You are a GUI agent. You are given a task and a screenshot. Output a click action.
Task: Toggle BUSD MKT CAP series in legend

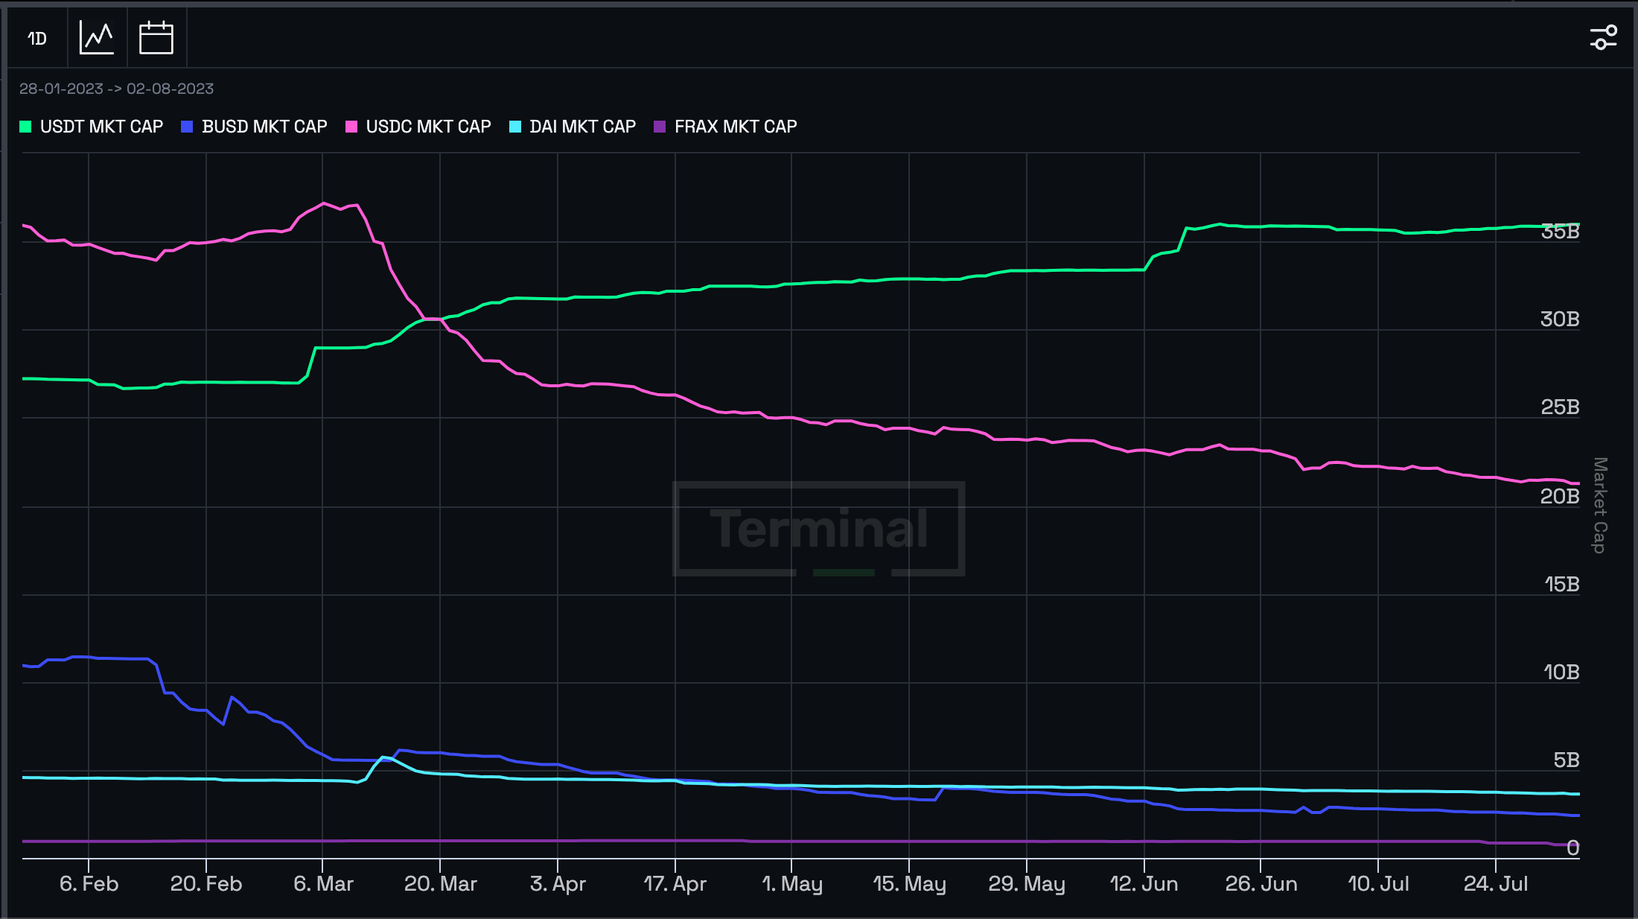click(255, 127)
